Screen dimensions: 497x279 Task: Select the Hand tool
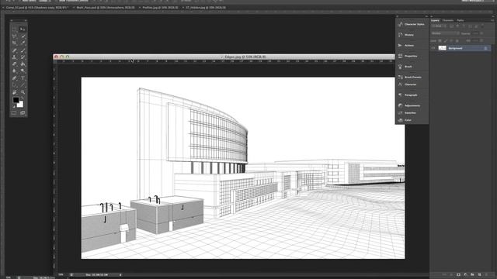[x=14, y=92]
